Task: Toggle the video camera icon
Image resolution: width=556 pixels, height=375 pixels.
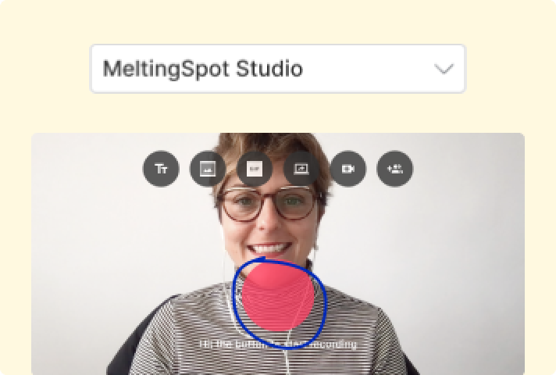Action: click(347, 169)
